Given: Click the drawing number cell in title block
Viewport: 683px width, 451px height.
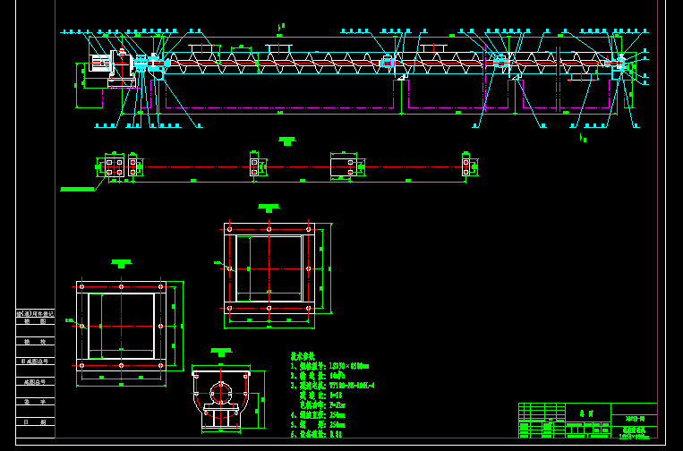Looking at the screenshot, I should [635, 419].
